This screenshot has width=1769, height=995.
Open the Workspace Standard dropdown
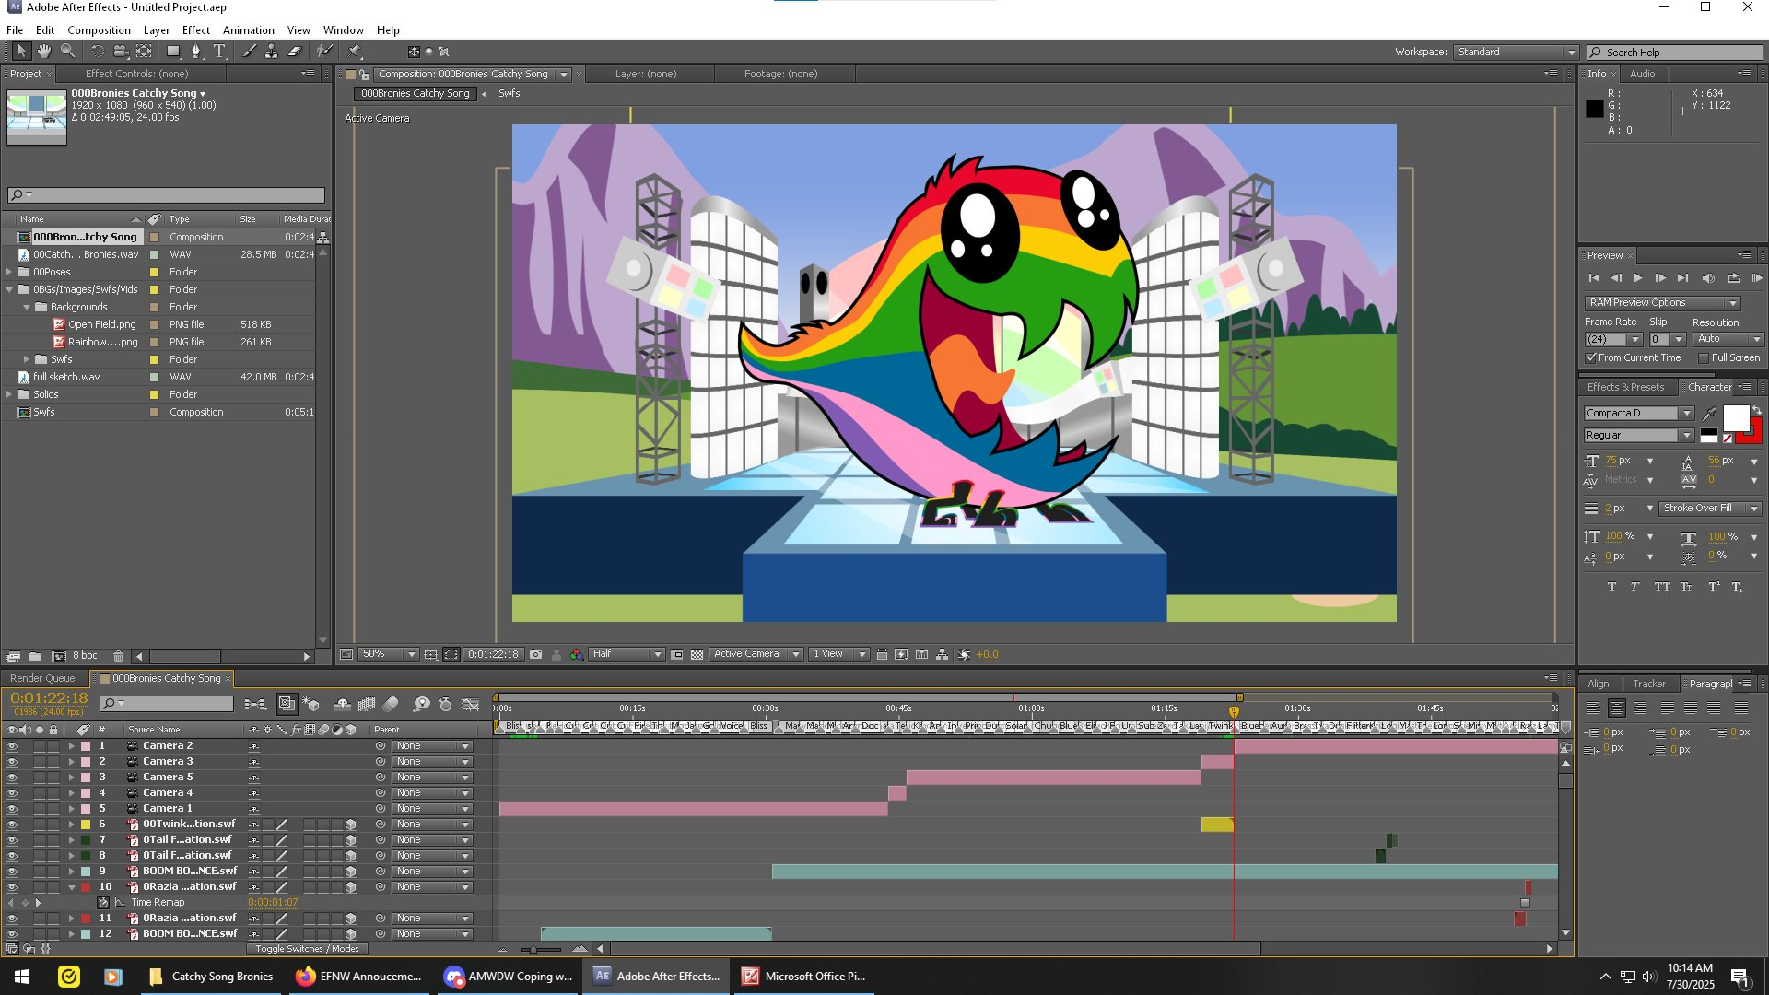coord(1516,52)
